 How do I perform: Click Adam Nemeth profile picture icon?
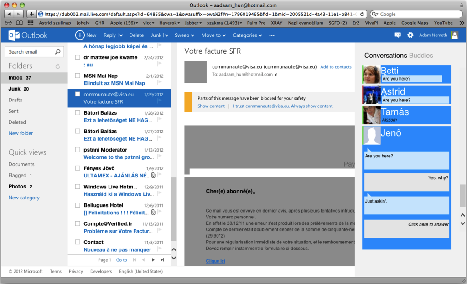point(455,35)
